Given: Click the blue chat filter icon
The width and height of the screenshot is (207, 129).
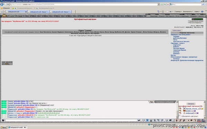Looking at the screenshot, I should click(147, 120).
